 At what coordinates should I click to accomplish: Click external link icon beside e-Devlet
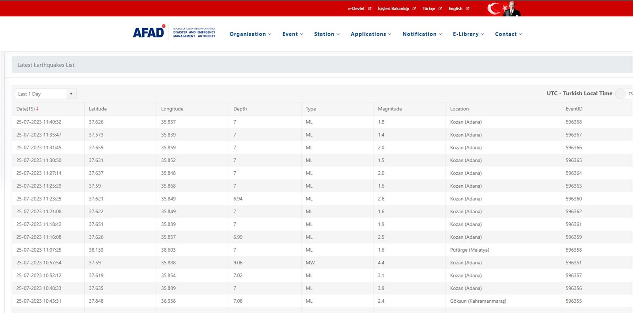click(370, 9)
